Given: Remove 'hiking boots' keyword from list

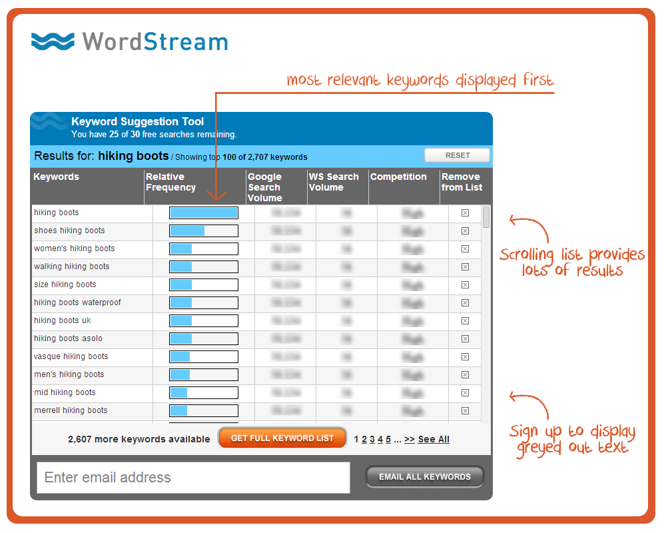Looking at the screenshot, I should (x=465, y=213).
